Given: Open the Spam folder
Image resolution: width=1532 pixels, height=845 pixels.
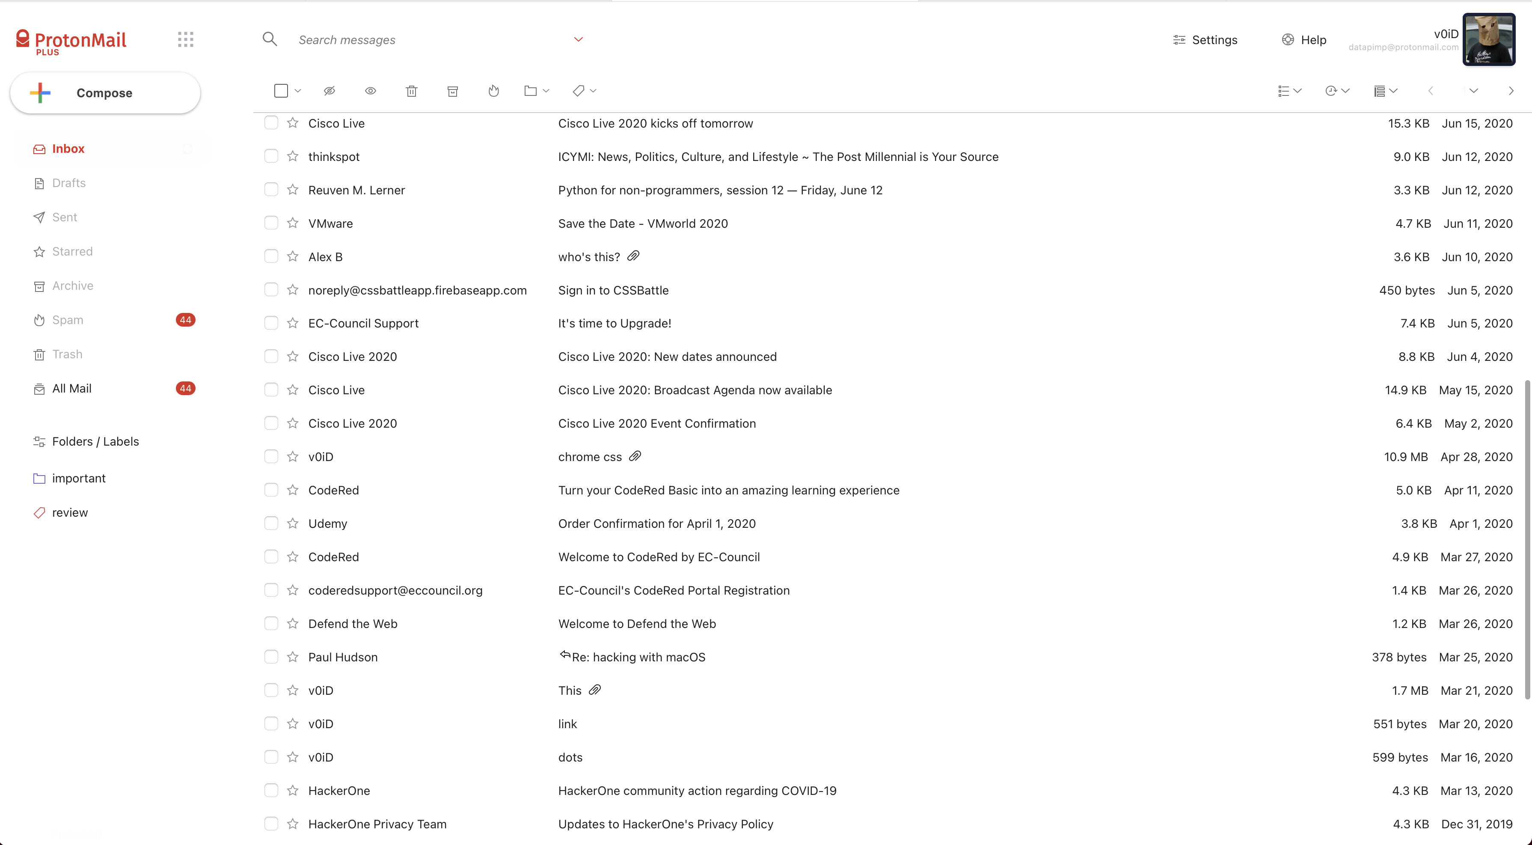Looking at the screenshot, I should tap(68, 320).
